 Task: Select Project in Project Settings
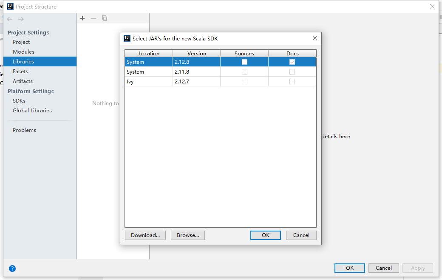coord(40,42)
